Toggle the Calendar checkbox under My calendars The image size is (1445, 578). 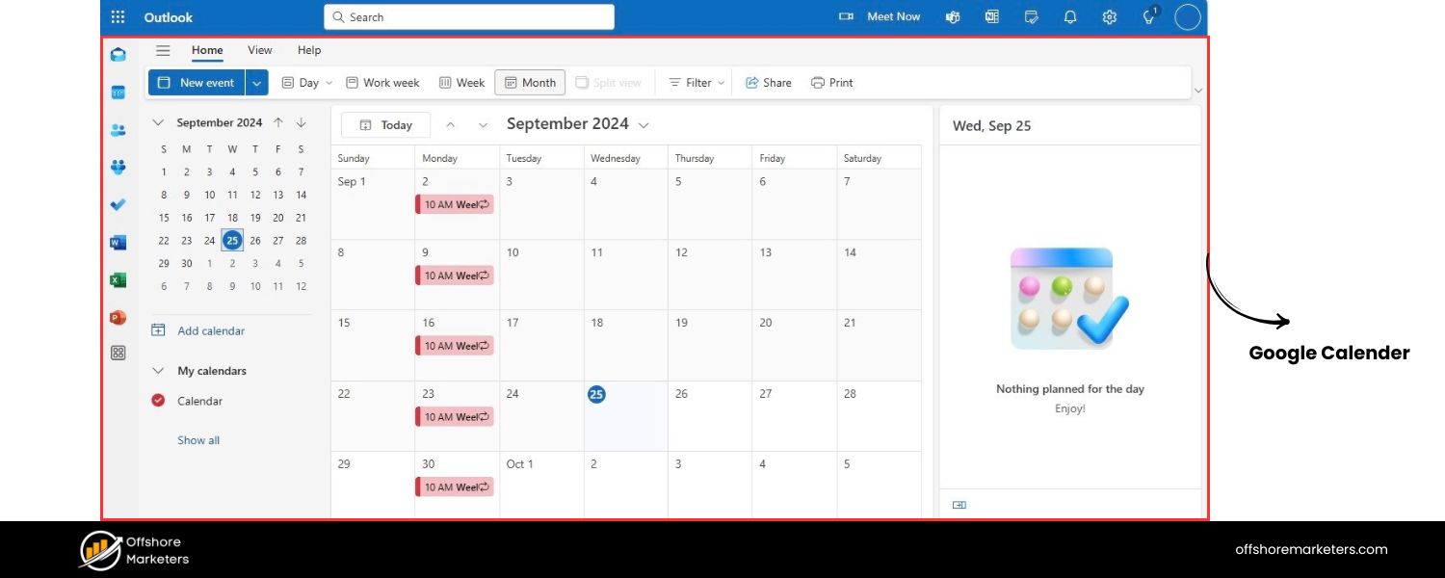(x=158, y=401)
